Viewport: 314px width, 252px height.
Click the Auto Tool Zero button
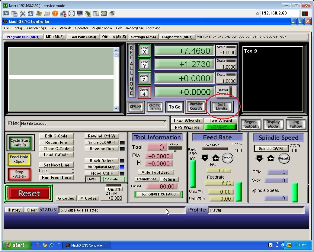click(x=155, y=172)
